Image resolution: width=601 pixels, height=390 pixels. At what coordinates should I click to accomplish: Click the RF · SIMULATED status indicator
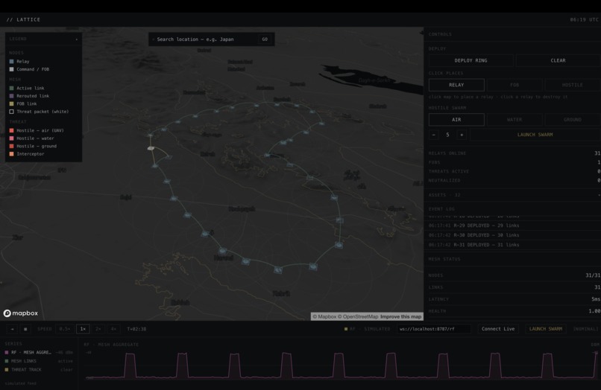pos(367,329)
